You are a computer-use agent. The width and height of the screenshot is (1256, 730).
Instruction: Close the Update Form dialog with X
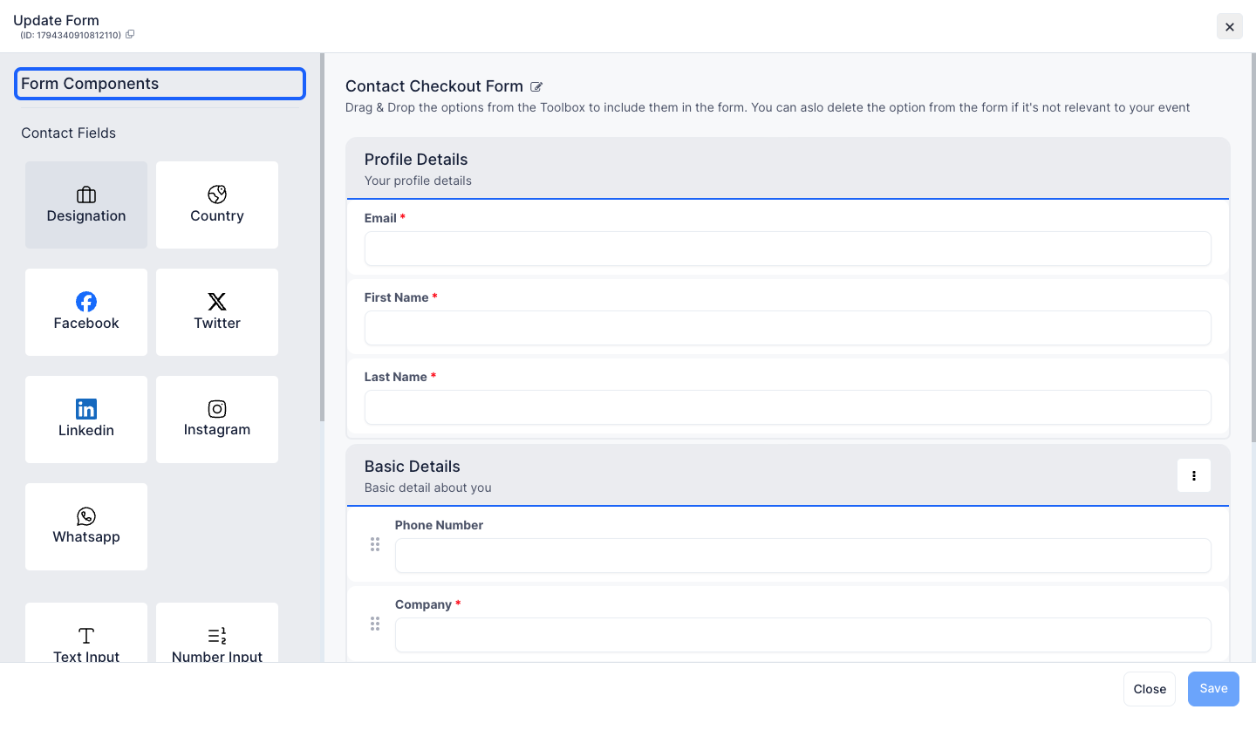(1230, 27)
